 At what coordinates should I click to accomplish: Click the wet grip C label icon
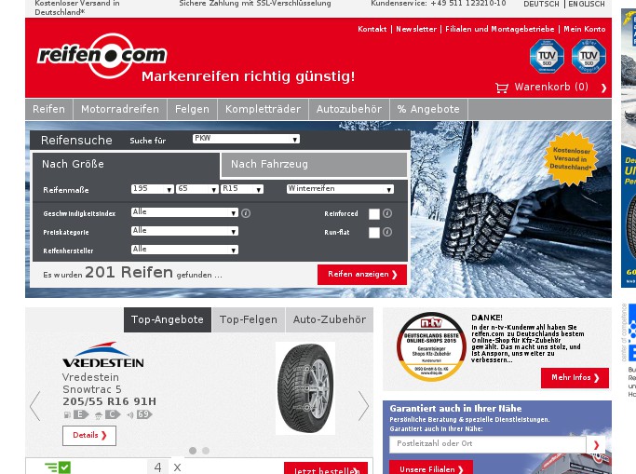[107, 414]
